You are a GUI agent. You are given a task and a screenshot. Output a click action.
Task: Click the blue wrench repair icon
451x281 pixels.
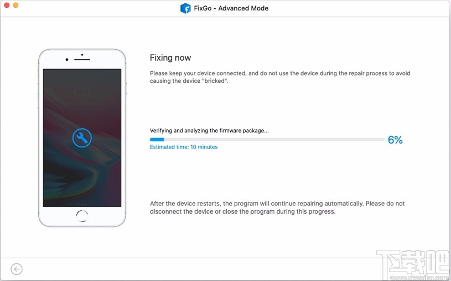[x=82, y=138]
